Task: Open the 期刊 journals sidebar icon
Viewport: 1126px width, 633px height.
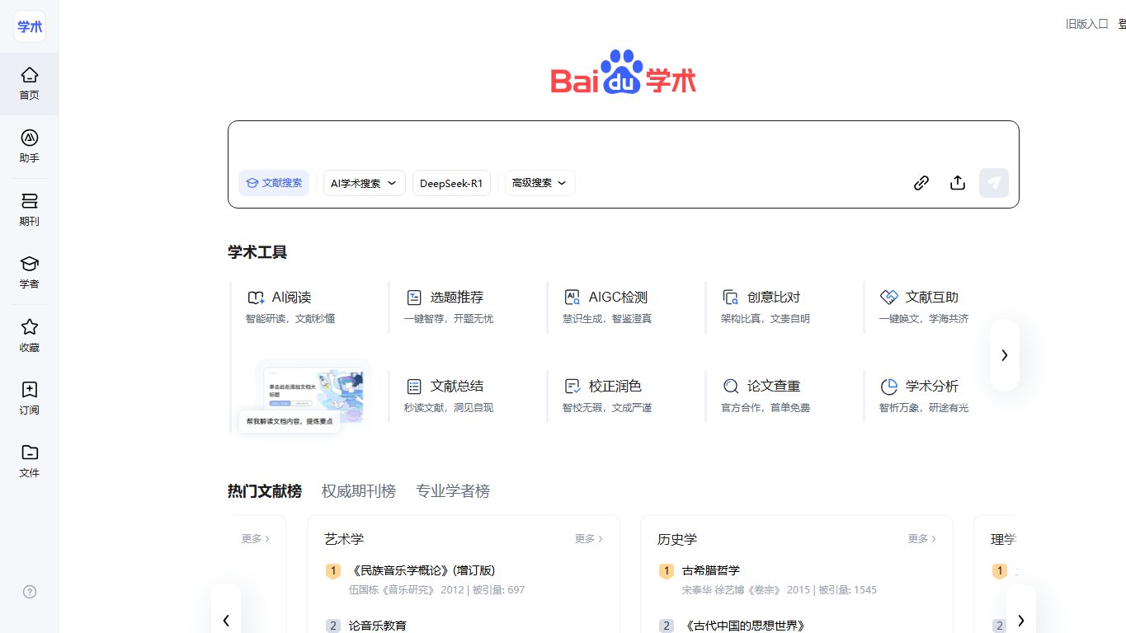Action: pos(29,209)
